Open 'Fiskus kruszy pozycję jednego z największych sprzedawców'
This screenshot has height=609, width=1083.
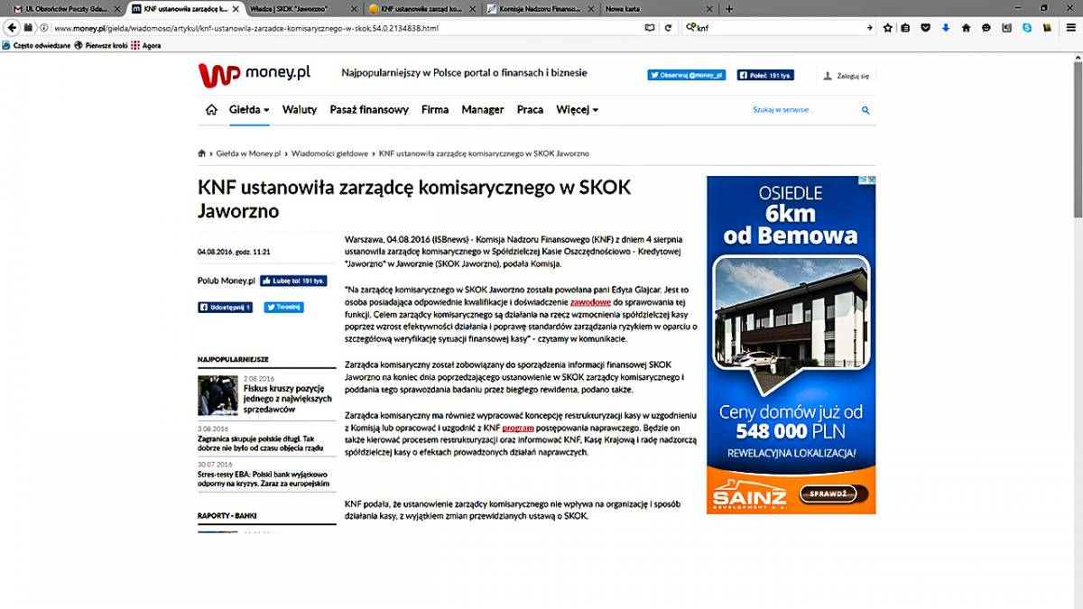(x=287, y=398)
